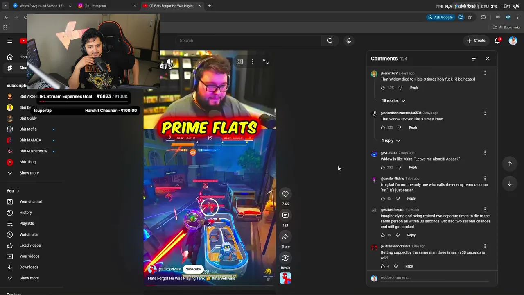Subscribe to @ClickRivals
This screenshot has width=524, height=295.
(193, 269)
